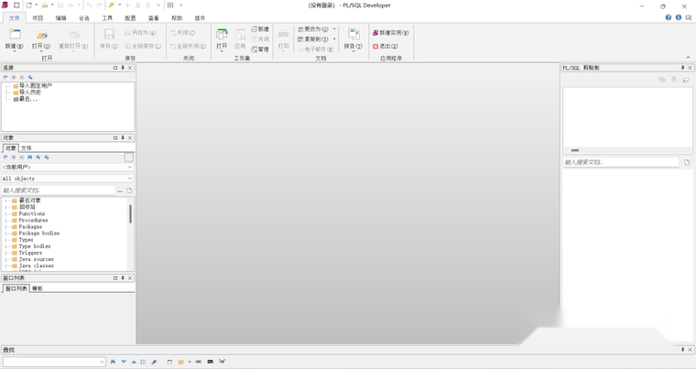
Task: Open 复制到 dropdown arrow in 文档 group
Action: pos(334,39)
